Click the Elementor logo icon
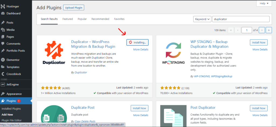Screen dimensions: 276x127 pos(3,60)
